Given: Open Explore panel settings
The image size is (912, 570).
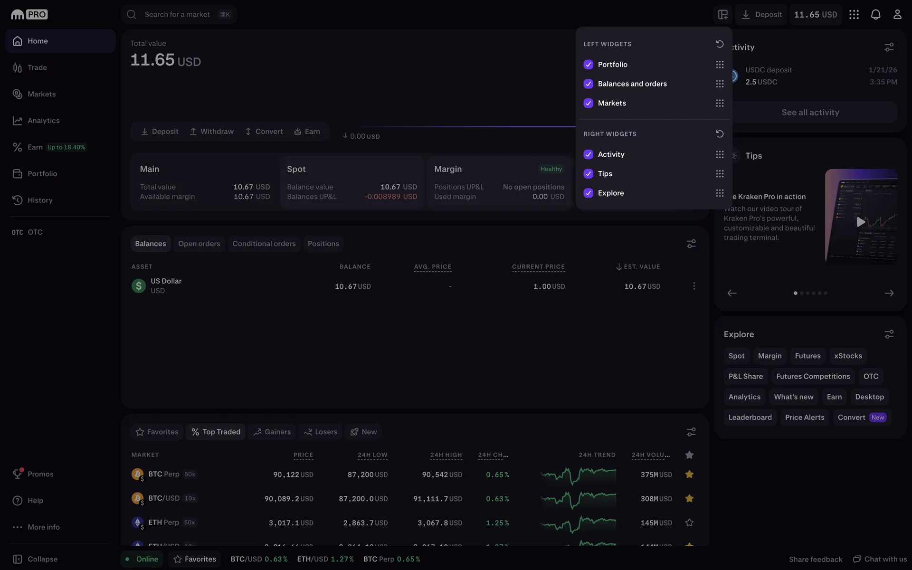Looking at the screenshot, I should pyautogui.click(x=889, y=334).
